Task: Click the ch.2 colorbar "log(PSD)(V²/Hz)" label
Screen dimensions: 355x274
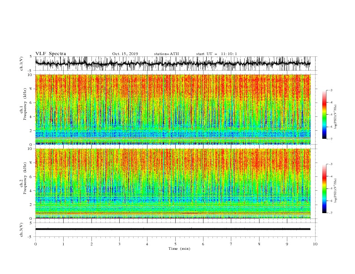Action: click(335, 190)
